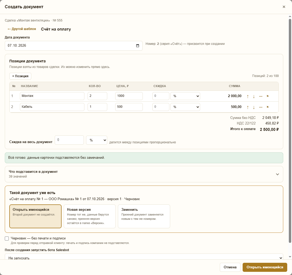The height and width of the screenshot is (275, 292).
Task: Move the Кабель row up
Action: click(248, 107)
